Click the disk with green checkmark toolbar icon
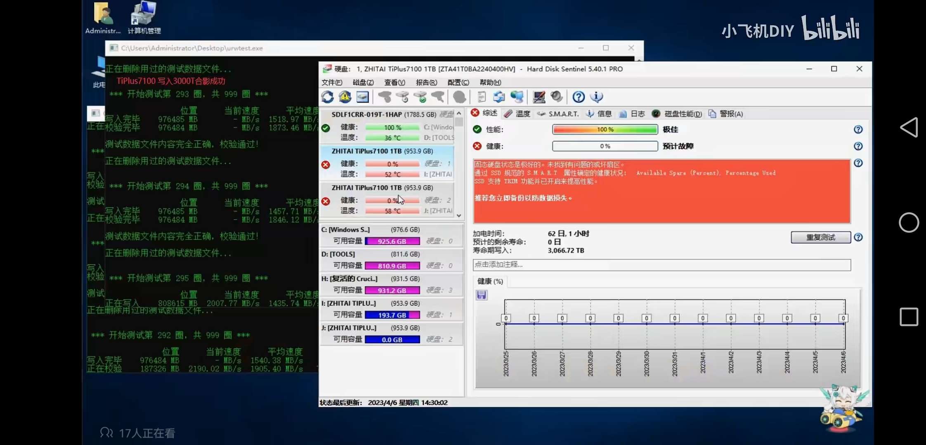Image resolution: width=926 pixels, height=445 pixels. [x=420, y=97]
